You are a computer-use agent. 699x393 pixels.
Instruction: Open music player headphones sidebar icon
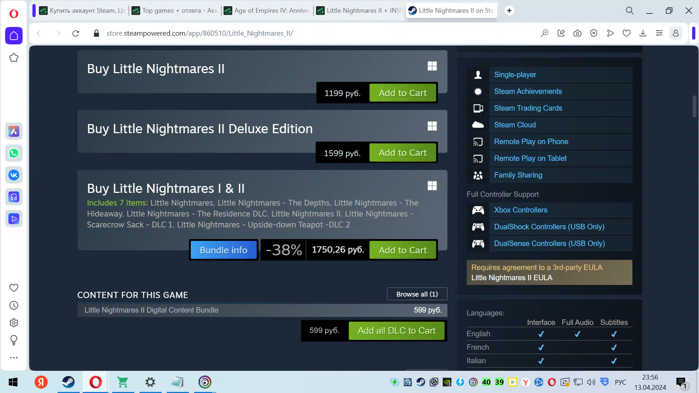pos(14,197)
